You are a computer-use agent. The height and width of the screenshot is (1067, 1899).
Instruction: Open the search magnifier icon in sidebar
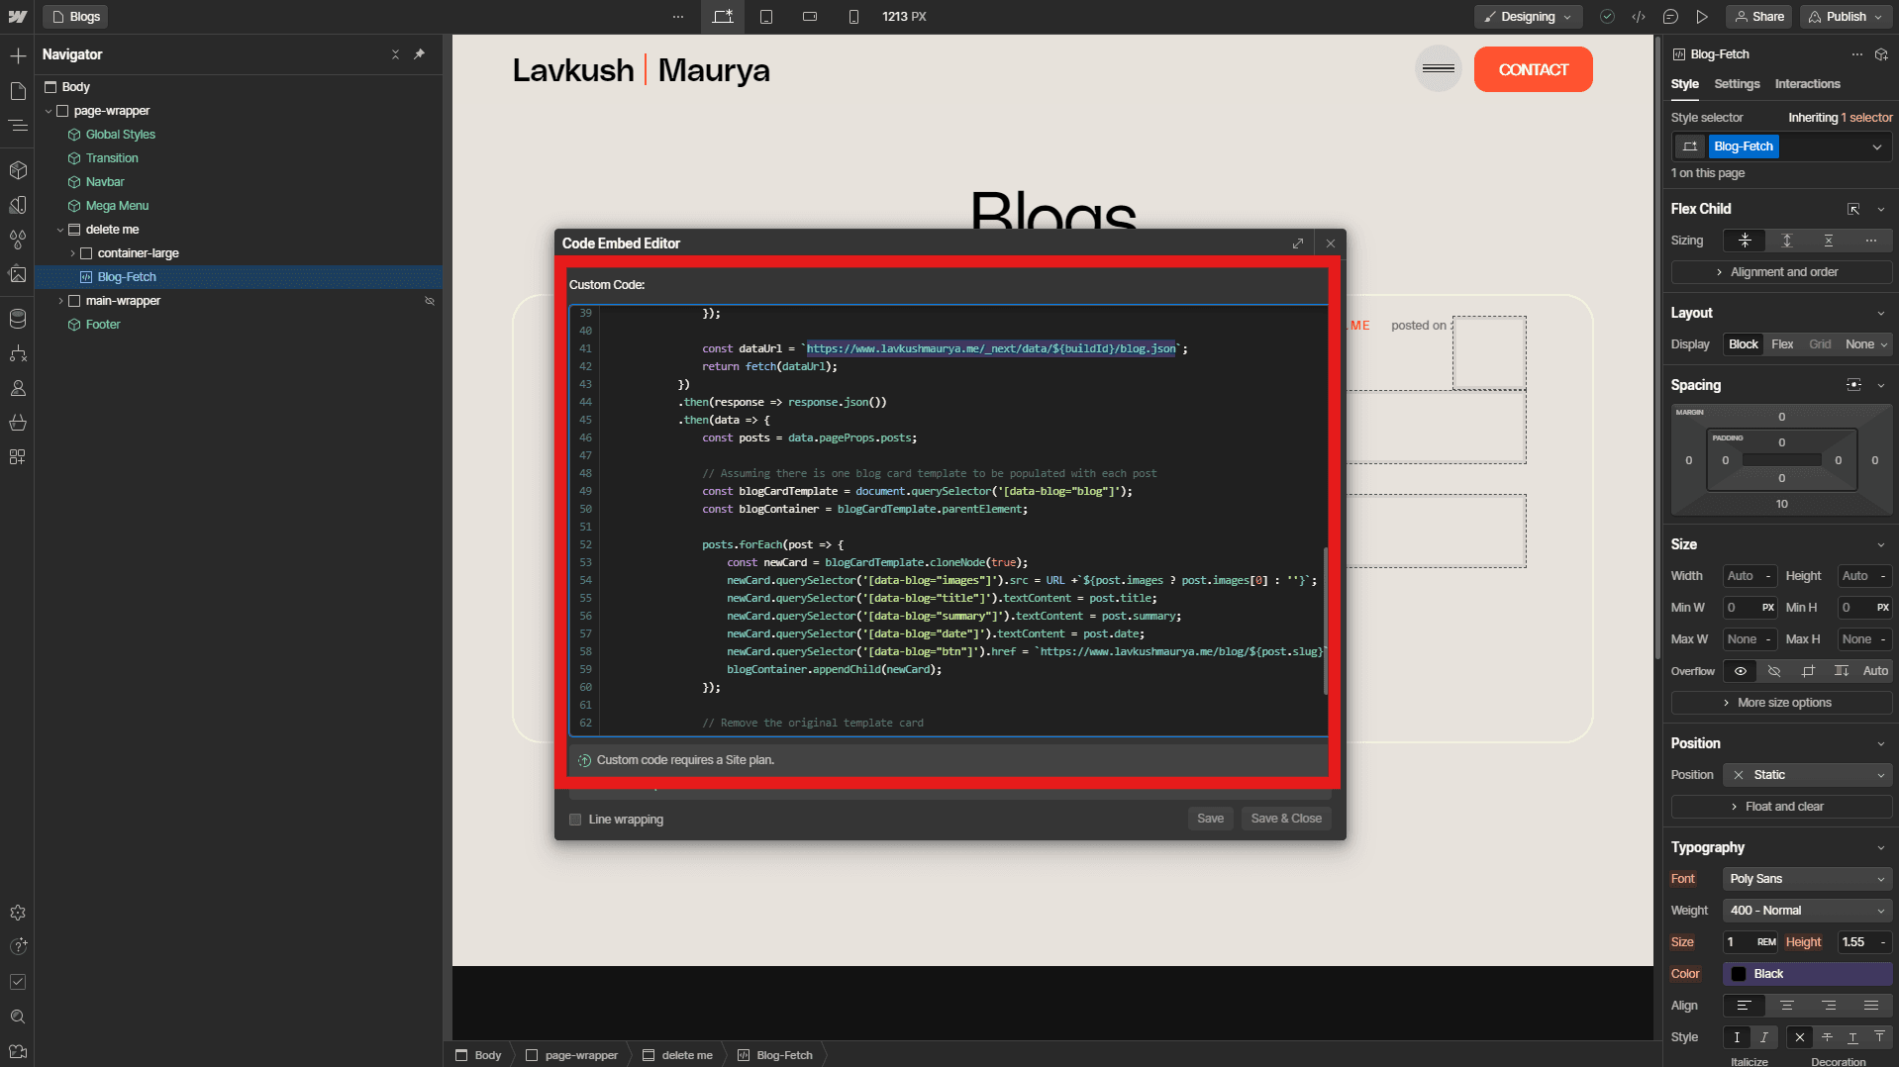click(18, 1017)
